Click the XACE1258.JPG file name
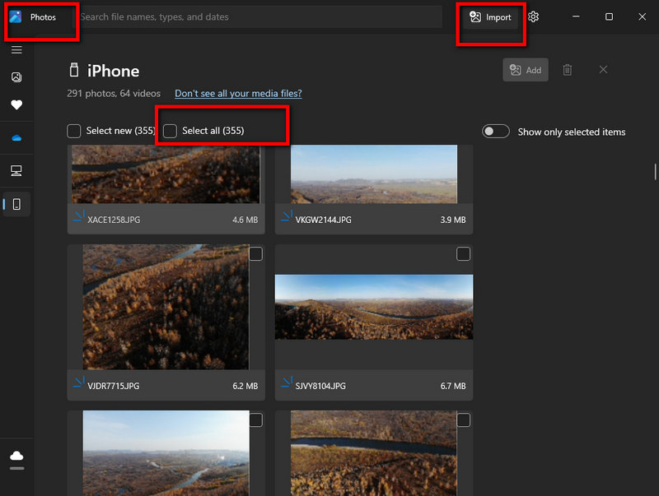 (x=114, y=220)
